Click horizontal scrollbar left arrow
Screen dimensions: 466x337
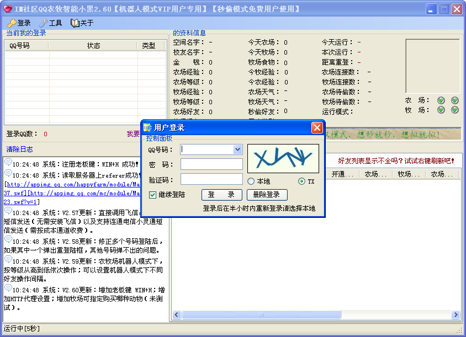[x=177, y=315]
